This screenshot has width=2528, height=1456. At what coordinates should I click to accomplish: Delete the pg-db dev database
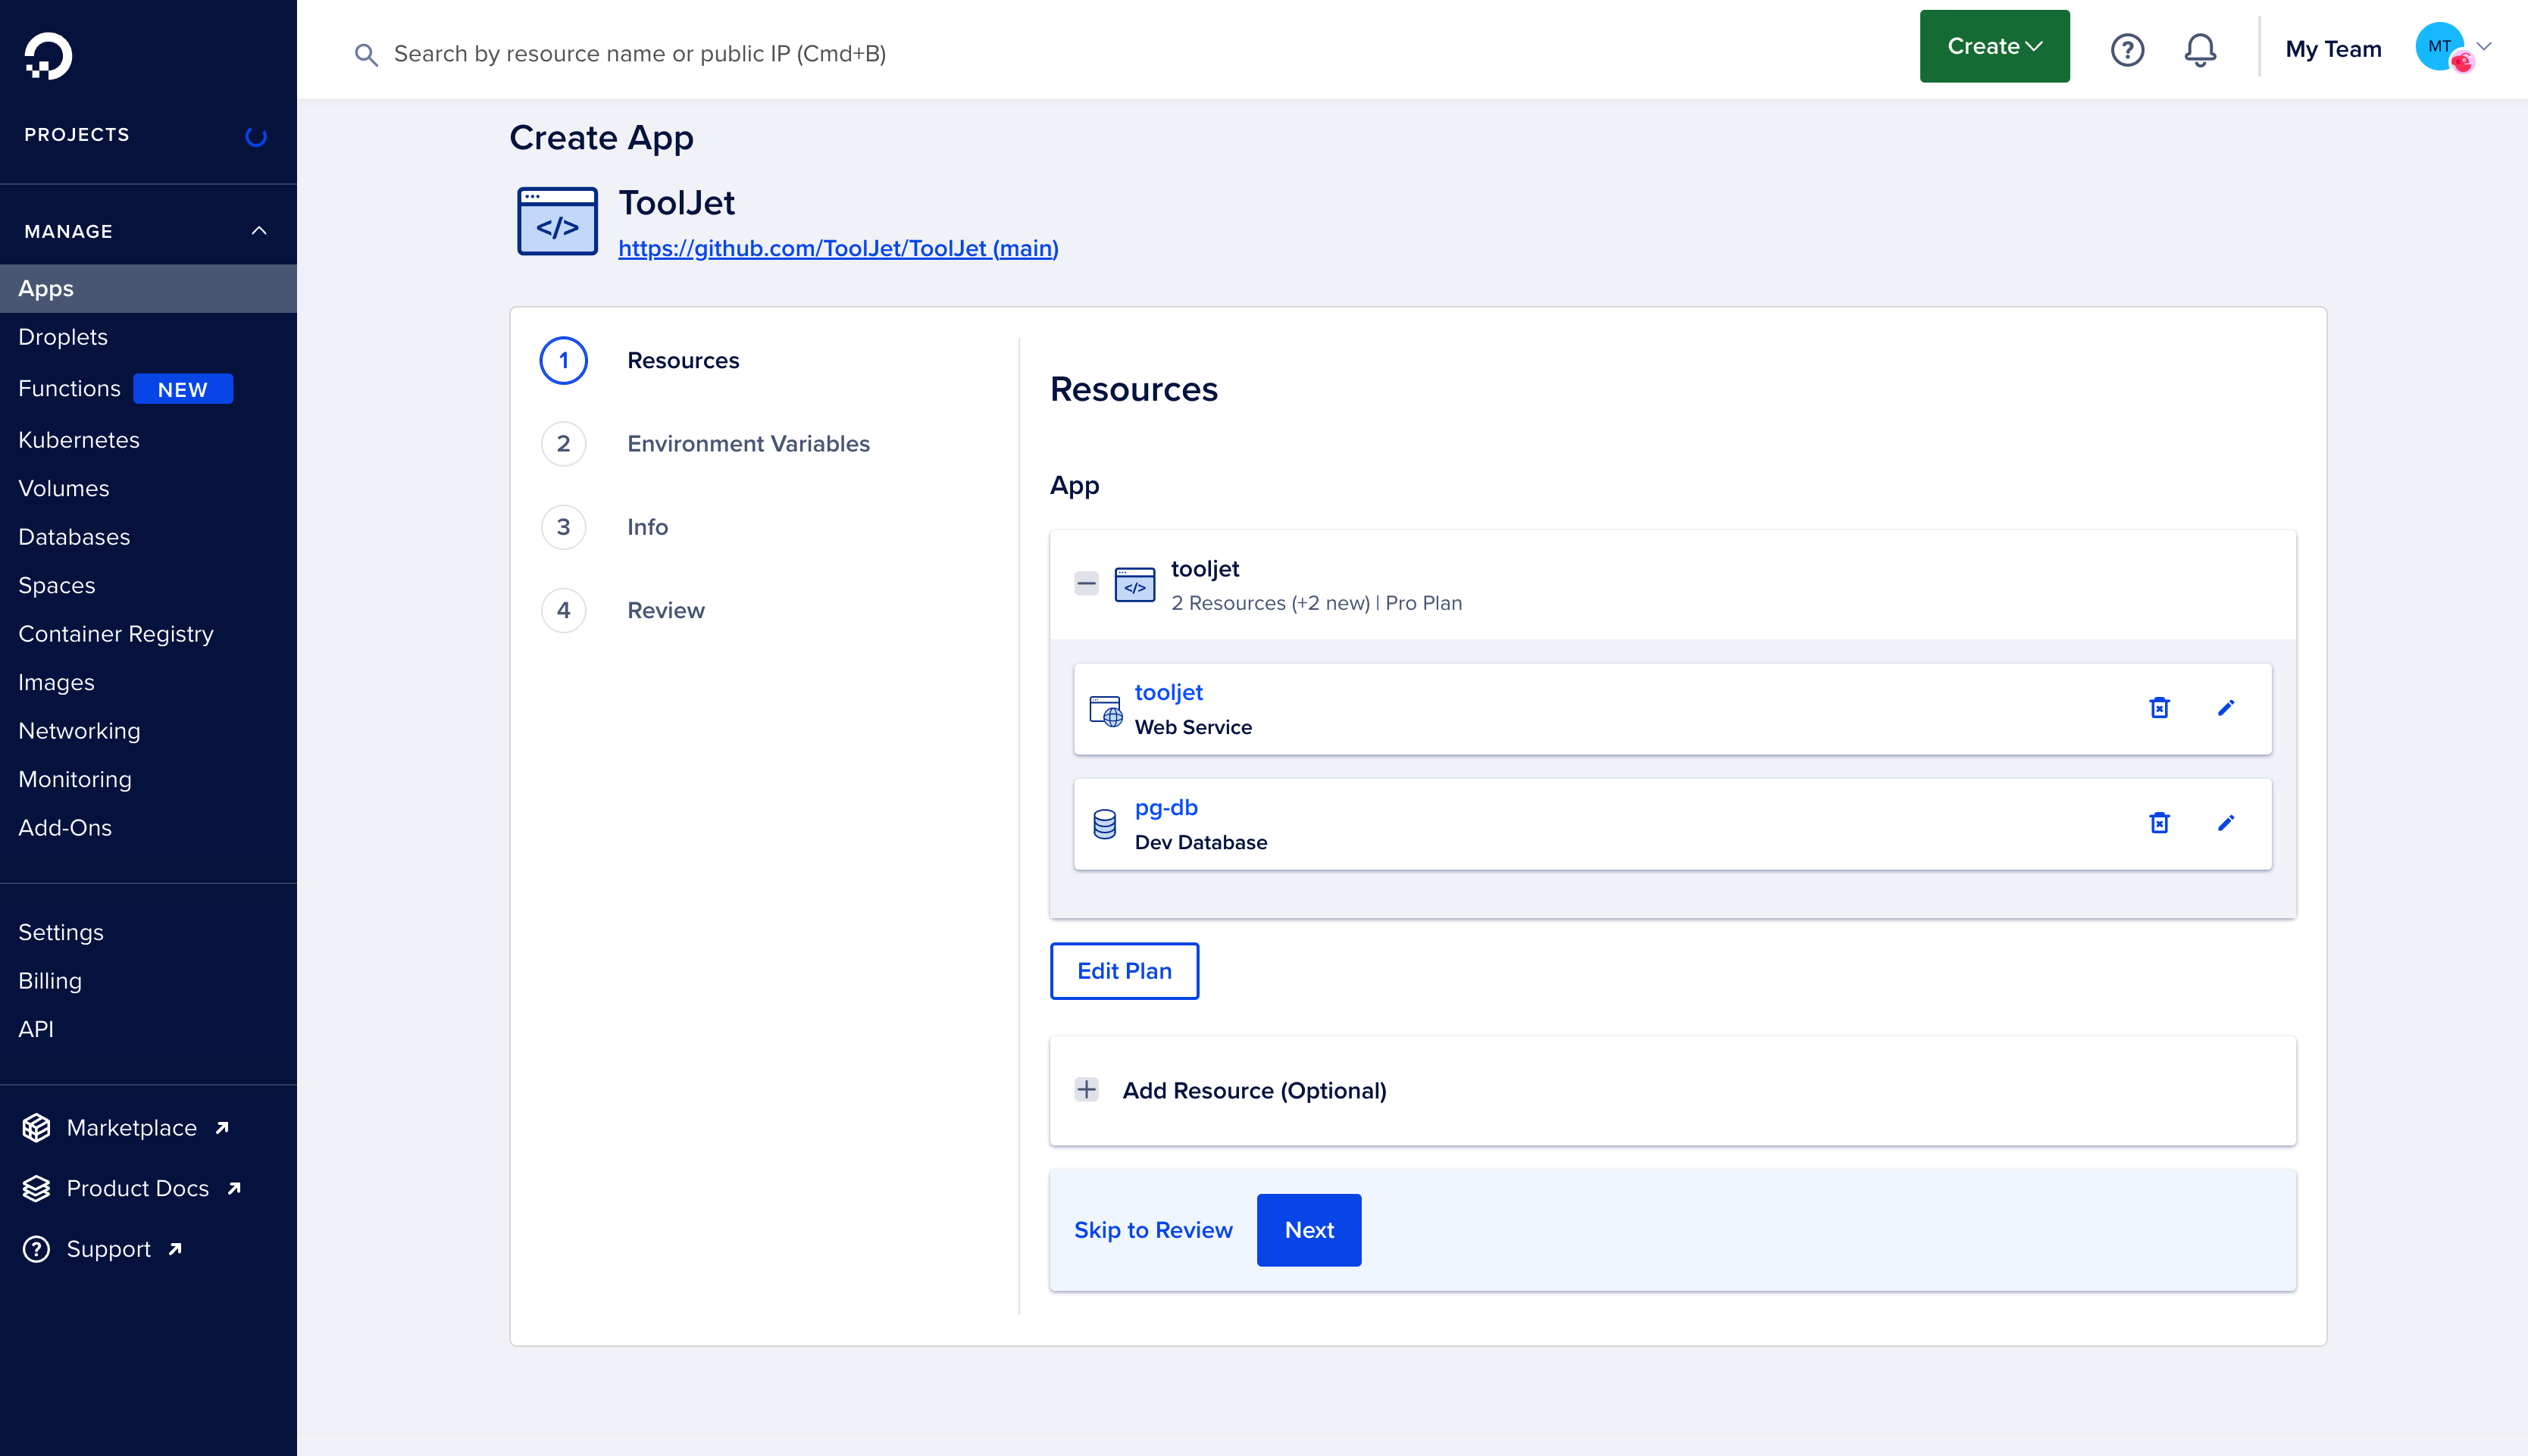coord(2159,823)
